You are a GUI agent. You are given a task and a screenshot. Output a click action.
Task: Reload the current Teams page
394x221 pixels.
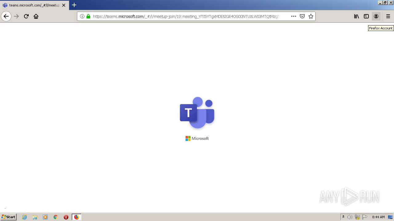pos(26,16)
